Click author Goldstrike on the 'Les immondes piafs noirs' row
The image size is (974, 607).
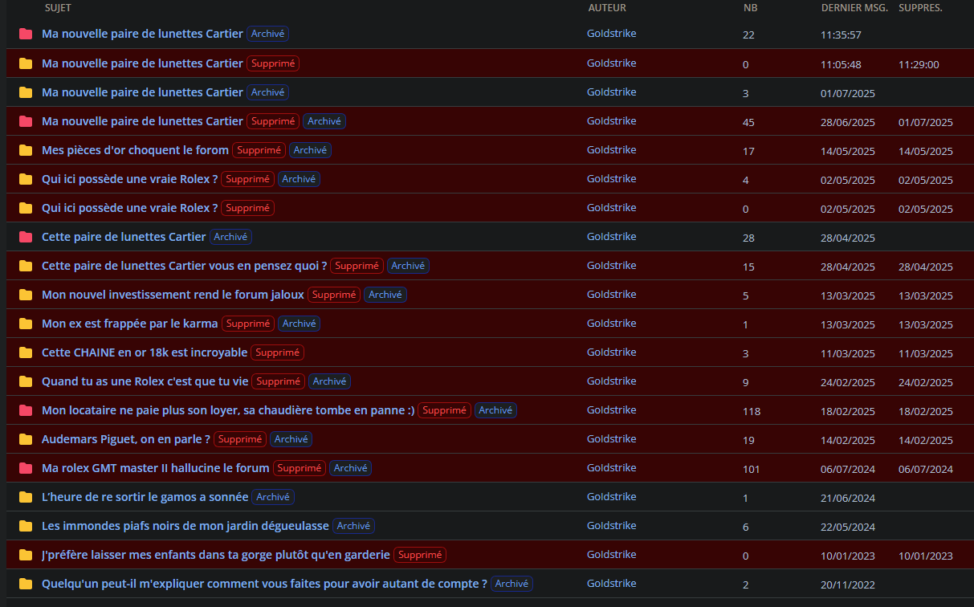coord(612,526)
